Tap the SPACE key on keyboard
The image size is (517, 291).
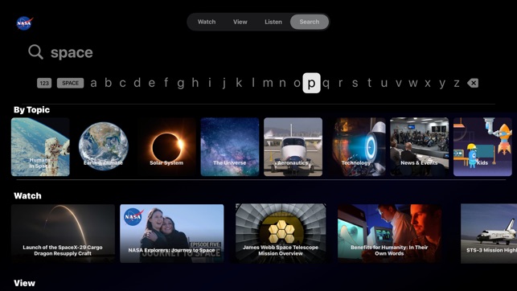[70, 83]
